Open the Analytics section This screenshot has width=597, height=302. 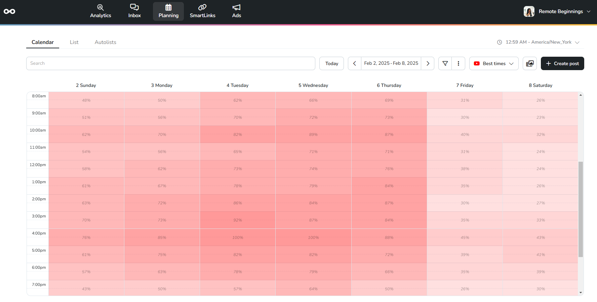(x=101, y=11)
